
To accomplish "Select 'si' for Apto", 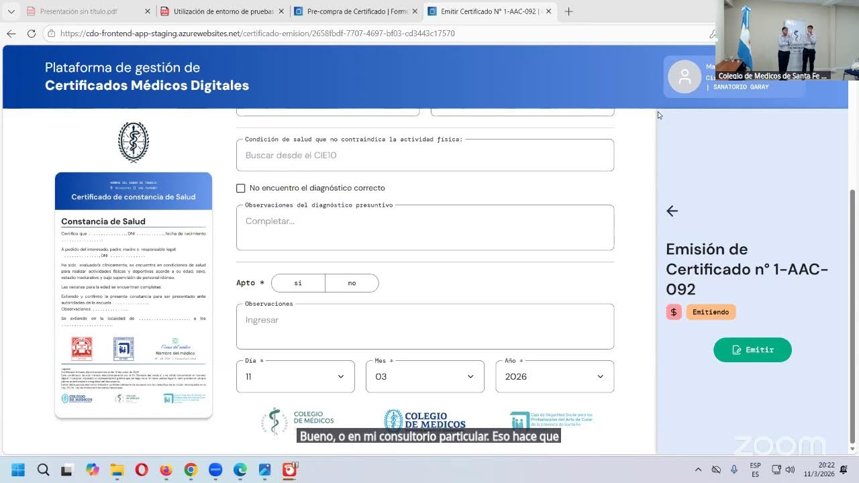I will (298, 283).
